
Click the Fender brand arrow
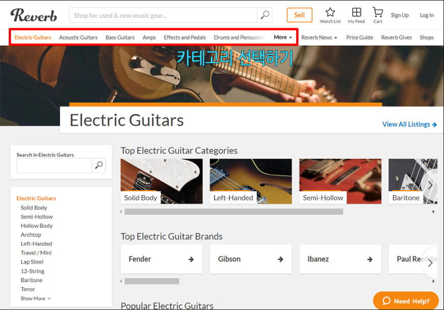[191, 259]
